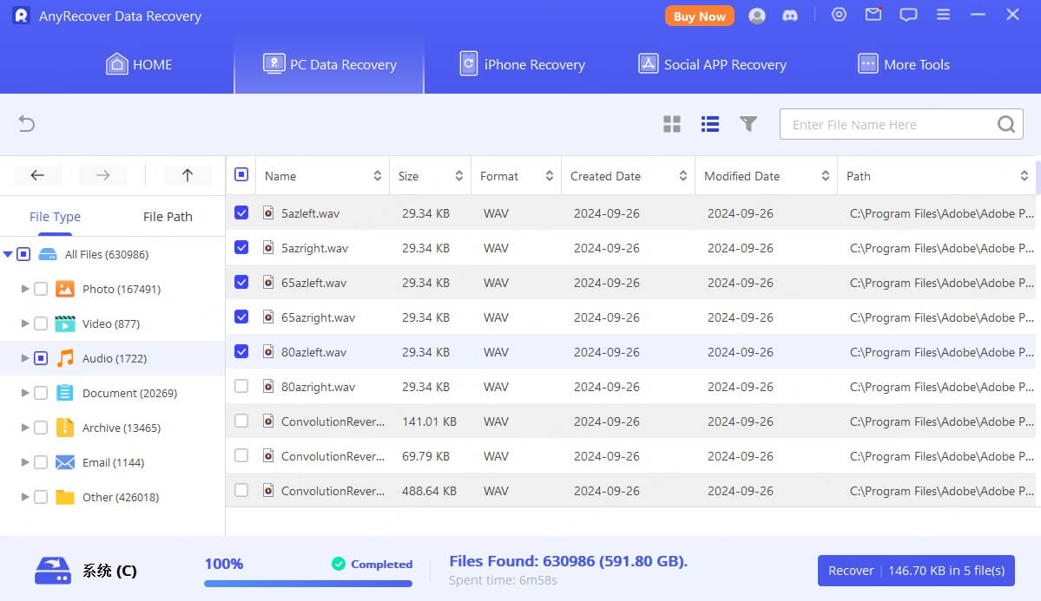Image resolution: width=1041 pixels, height=601 pixels.
Task: Open the File Path tab
Action: [x=167, y=216]
